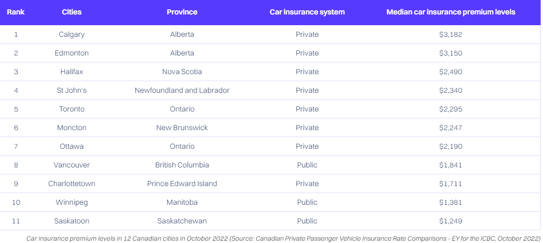Select the Calgary city cell
This screenshot has width=543, height=243.
pyautogui.click(x=72, y=35)
